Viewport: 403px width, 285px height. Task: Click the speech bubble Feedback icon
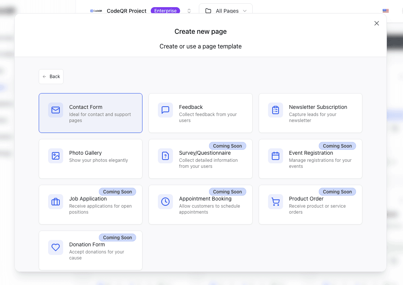click(165, 110)
